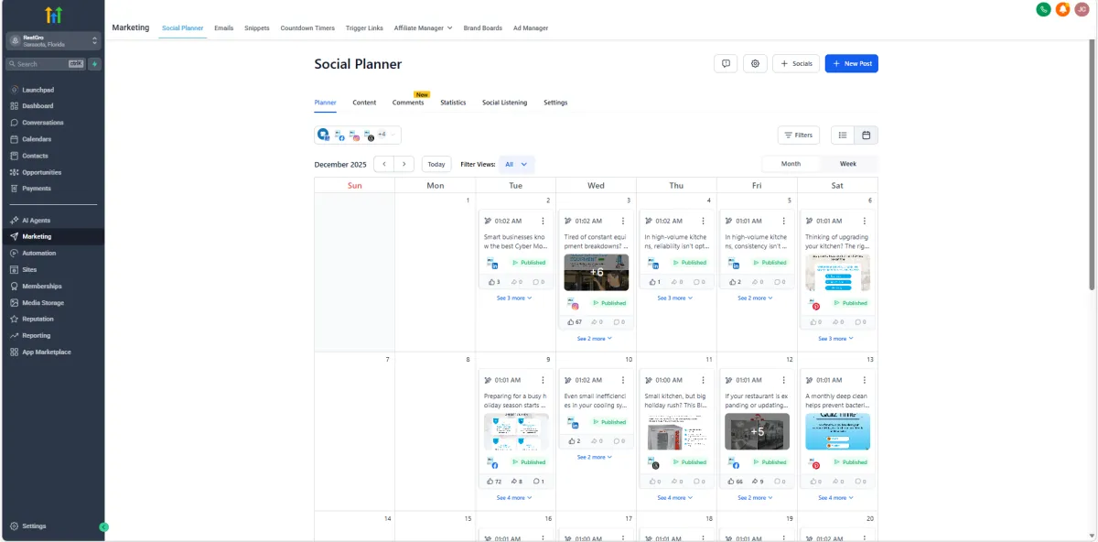The width and height of the screenshot is (1098, 542).
Task: Open the RestGro account switcher
Action: (x=52, y=41)
